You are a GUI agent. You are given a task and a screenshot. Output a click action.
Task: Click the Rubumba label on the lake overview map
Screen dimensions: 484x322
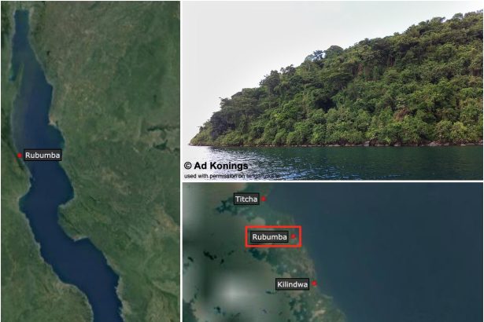click(x=42, y=155)
